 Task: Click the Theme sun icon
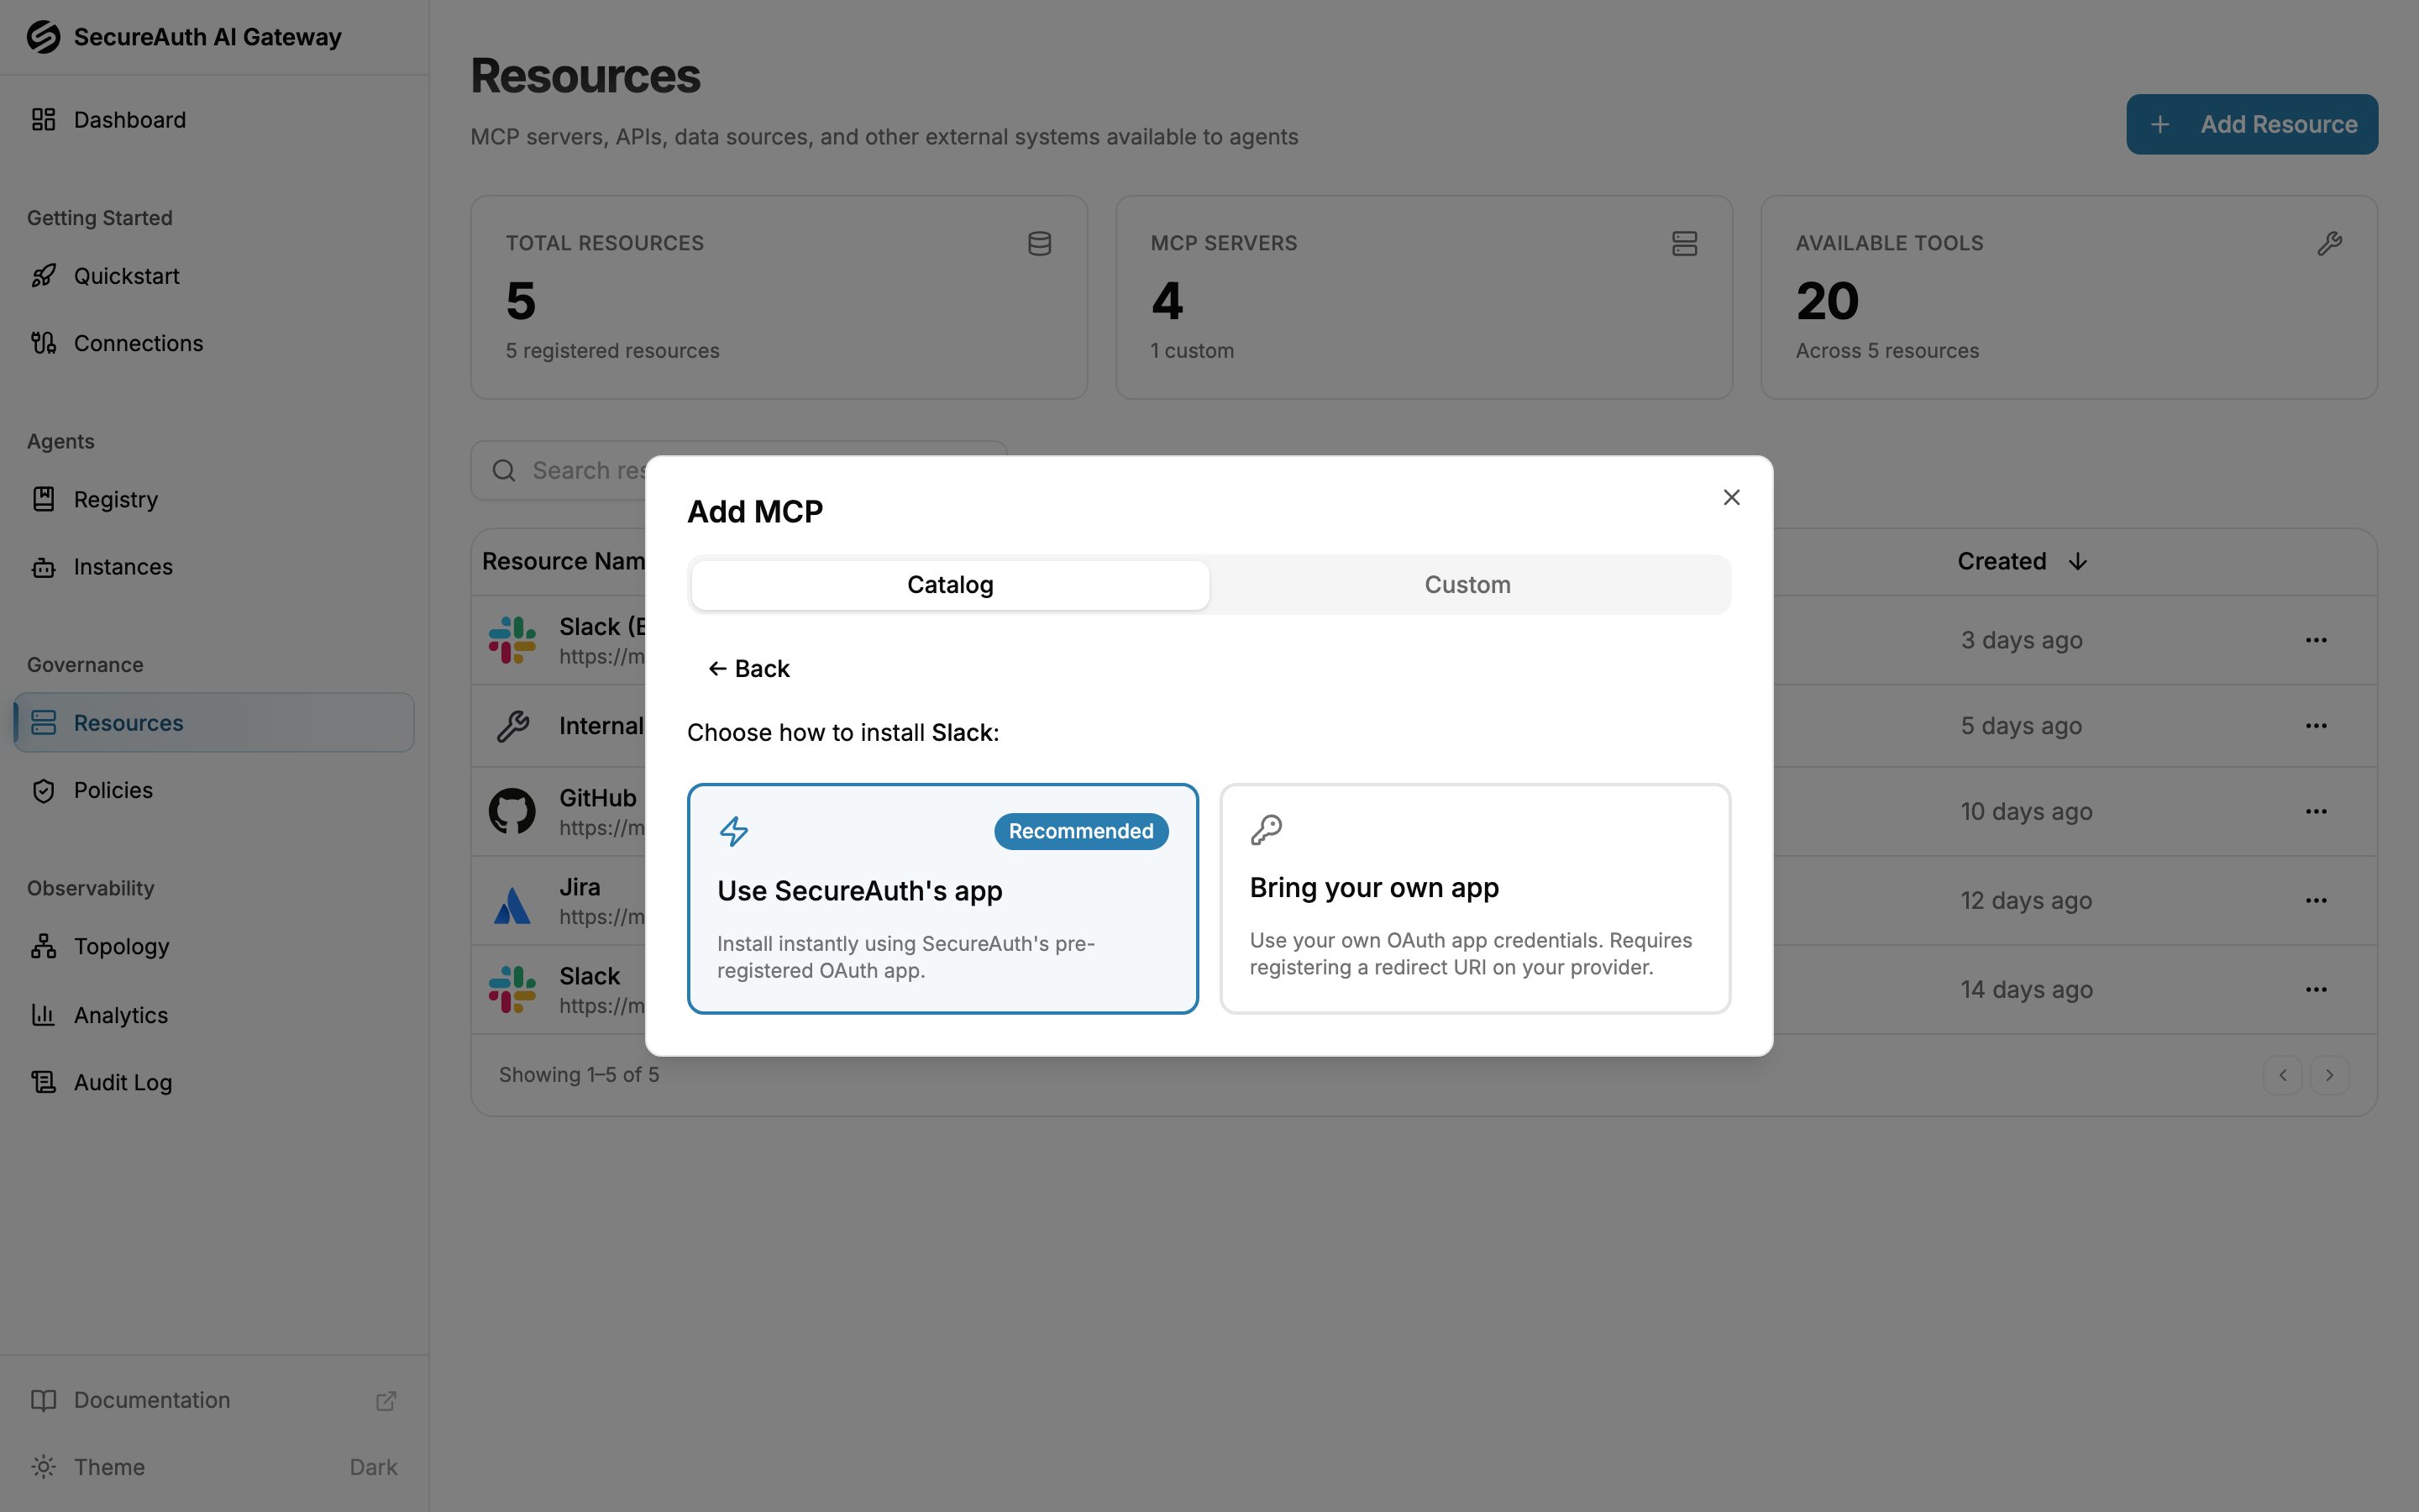(x=43, y=1467)
